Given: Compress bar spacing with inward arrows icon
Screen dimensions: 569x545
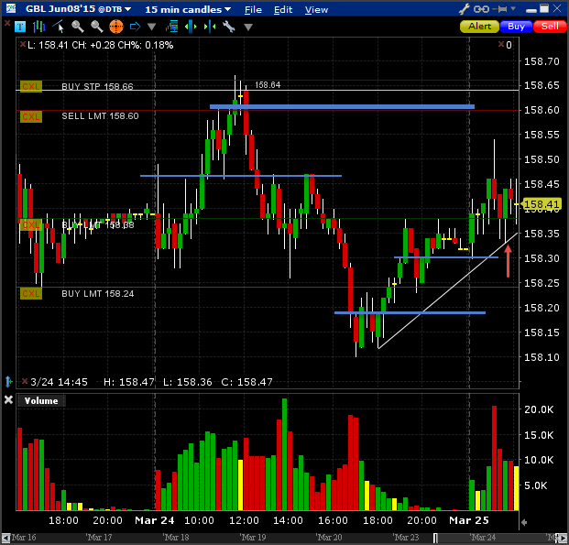Looking at the screenshot, I should click(x=210, y=27).
